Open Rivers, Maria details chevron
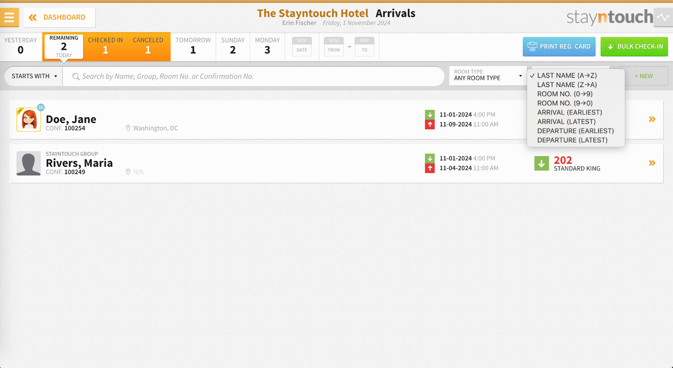Image resolution: width=673 pixels, height=368 pixels. (x=652, y=163)
